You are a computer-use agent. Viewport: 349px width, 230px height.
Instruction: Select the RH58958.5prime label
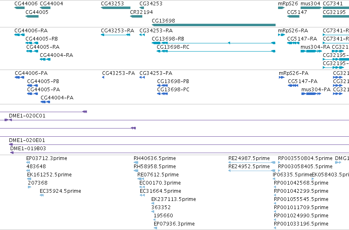[x=155, y=167]
